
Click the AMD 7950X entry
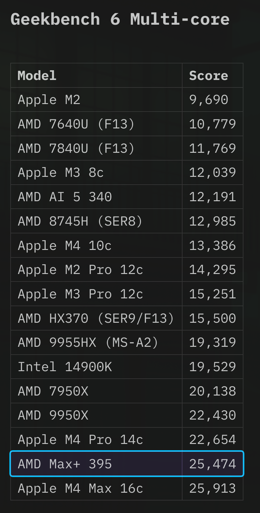(x=53, y=391)
